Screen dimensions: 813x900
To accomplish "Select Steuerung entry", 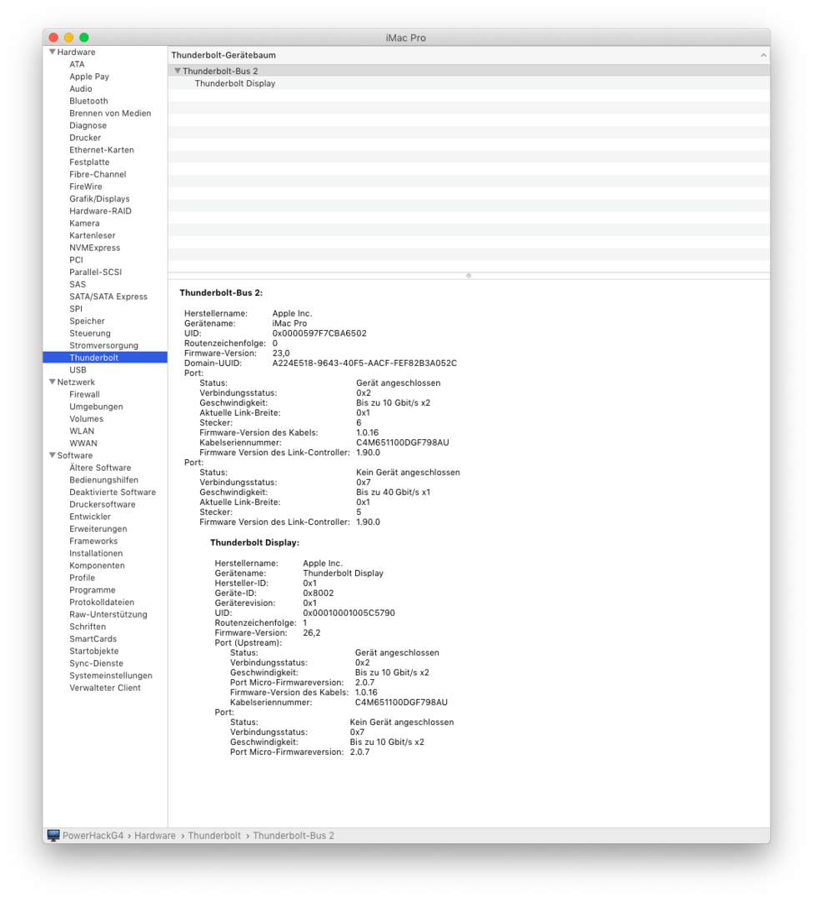I will point(90,332).
